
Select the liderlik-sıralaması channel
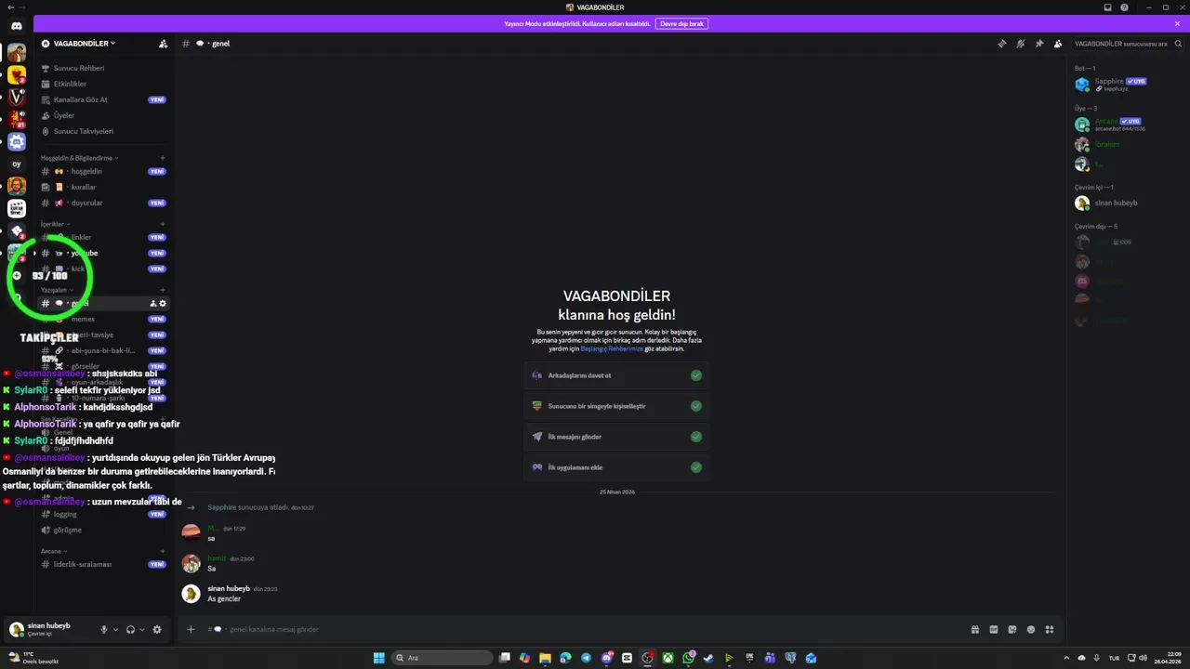[x=104, y=564]
